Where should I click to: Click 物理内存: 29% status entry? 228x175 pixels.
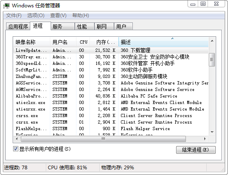coord(118,168)
